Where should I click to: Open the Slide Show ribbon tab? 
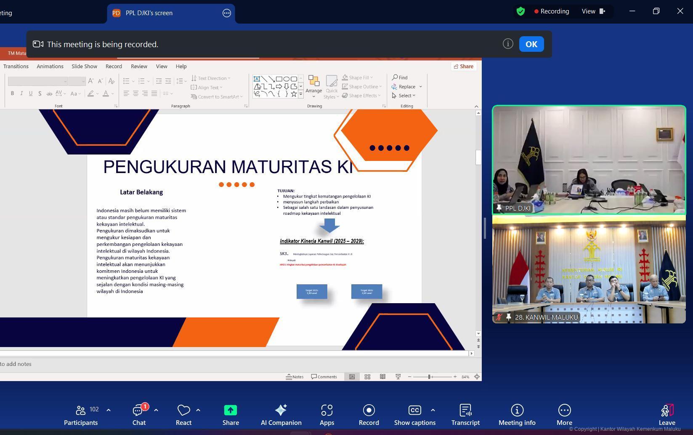tap(84, 67)
